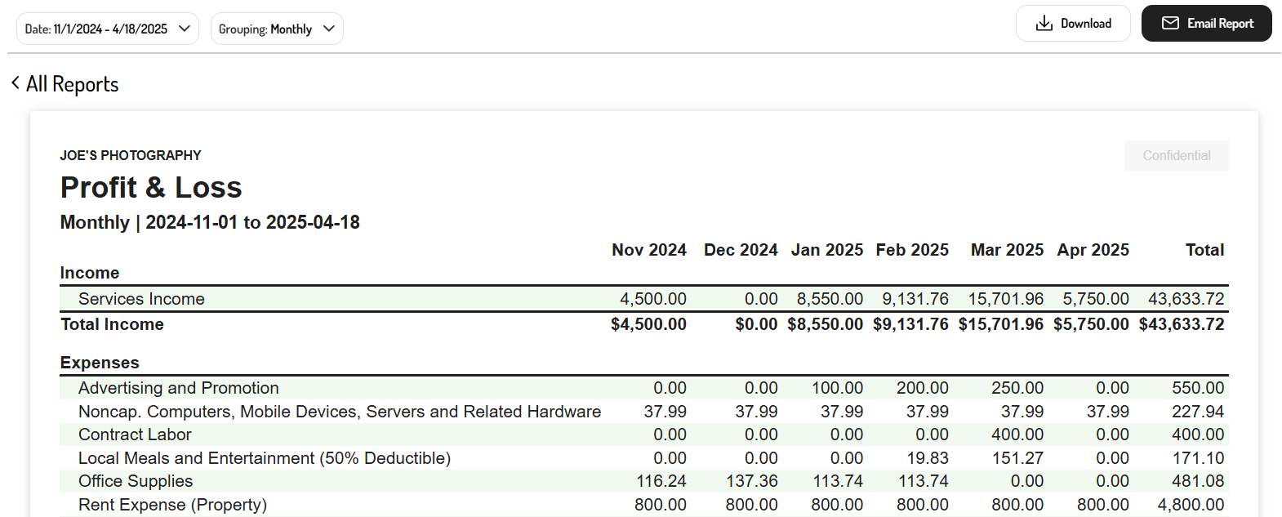Click Local Meals Feb 2025 value 19.83
This screenshot has width=1282, height=517.
[x=928, y=458]
